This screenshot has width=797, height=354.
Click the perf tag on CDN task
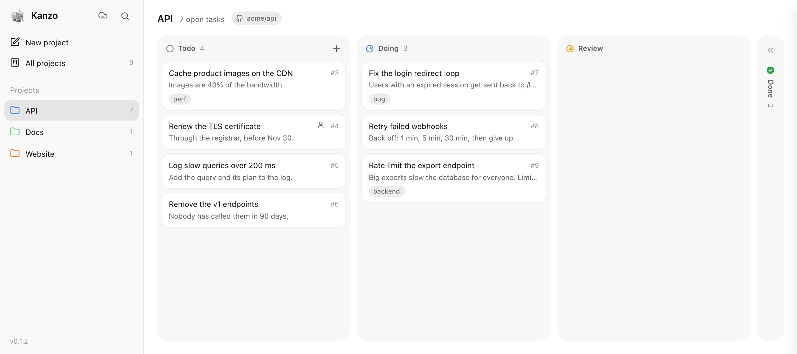tap(180, 99)
